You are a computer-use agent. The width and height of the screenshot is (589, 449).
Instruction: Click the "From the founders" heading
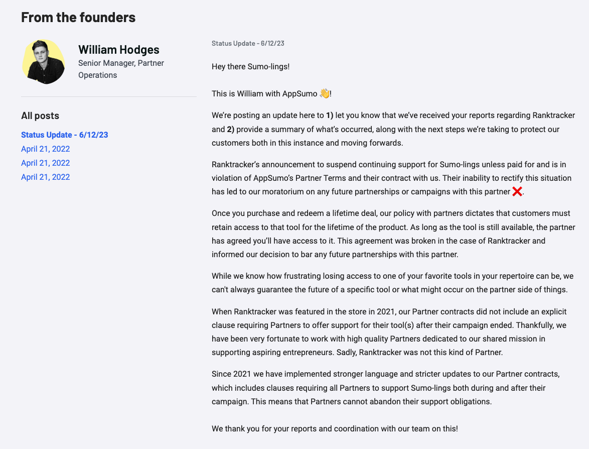tap(78, 17)
